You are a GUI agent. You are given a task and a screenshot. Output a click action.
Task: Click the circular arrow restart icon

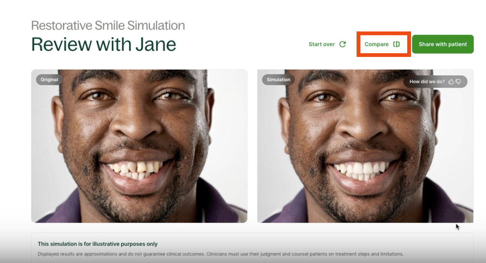point(342,44)
